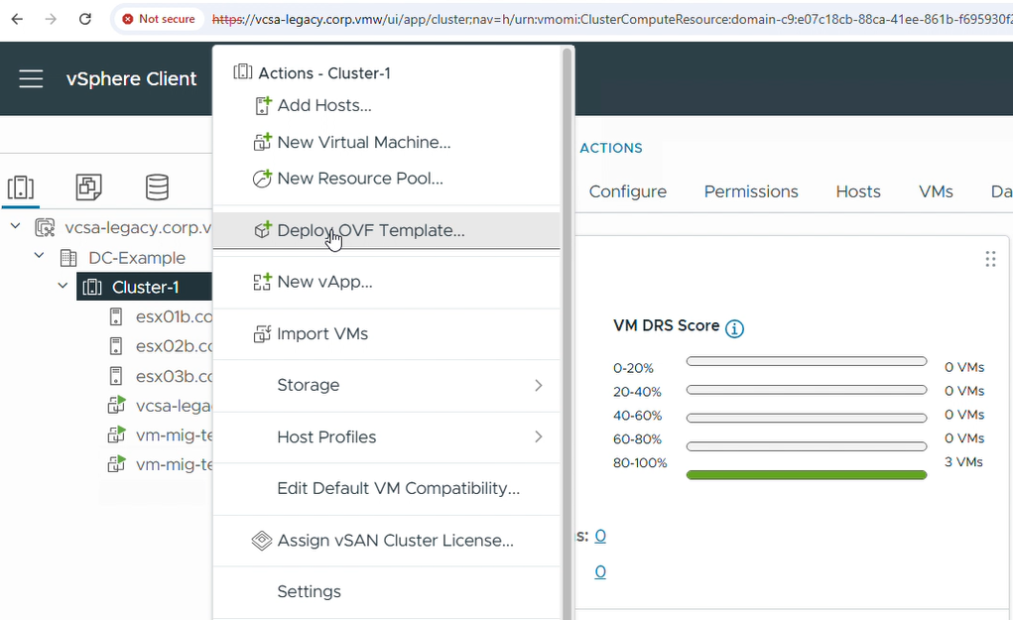Select host esx03b in the tree
The height and width of the screenshot is (620, 1013).
[x=174, y=376]
